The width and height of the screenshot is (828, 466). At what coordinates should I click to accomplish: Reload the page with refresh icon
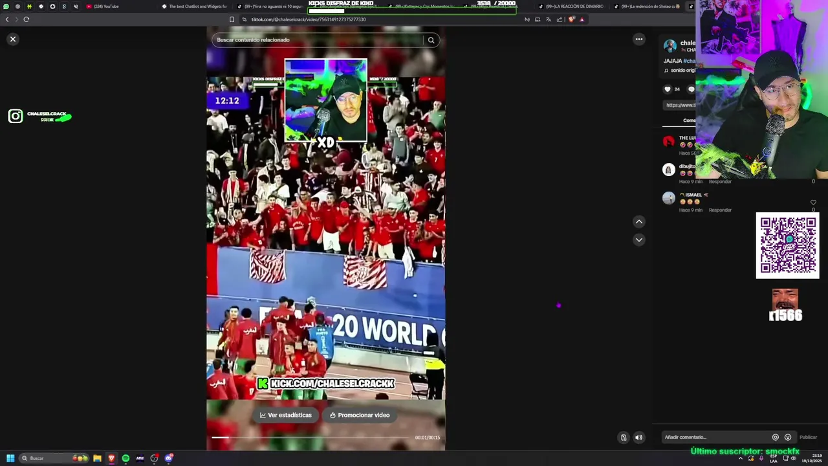click(27, 19)
